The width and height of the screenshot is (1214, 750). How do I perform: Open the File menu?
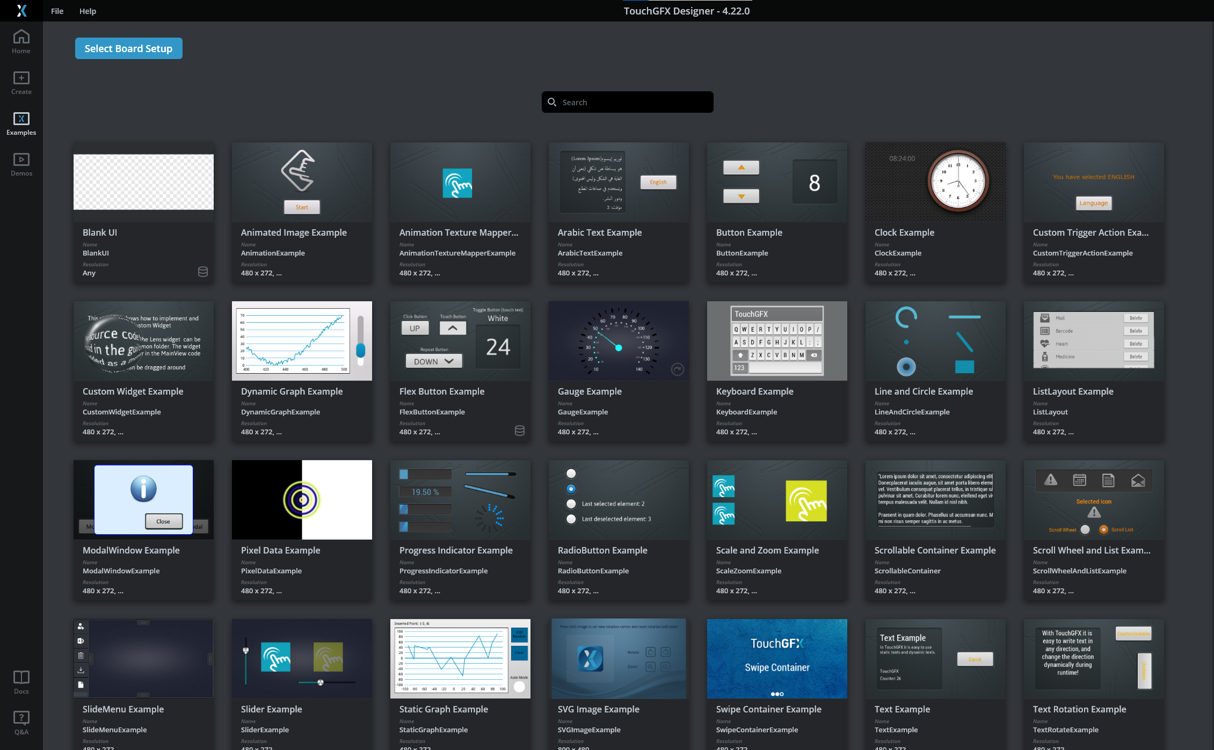(57, 11)
